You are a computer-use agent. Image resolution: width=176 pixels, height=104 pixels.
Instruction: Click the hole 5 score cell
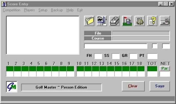pyautogui.click(x=40, y=74)
